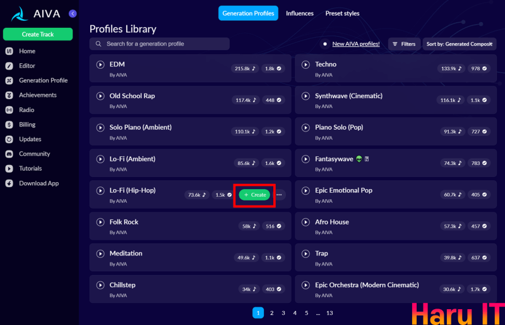Click Folk Rock's 58k compositions badge
Image resolution: width=505 pixels, height=325 pixels.
click(x=249, y=226)
